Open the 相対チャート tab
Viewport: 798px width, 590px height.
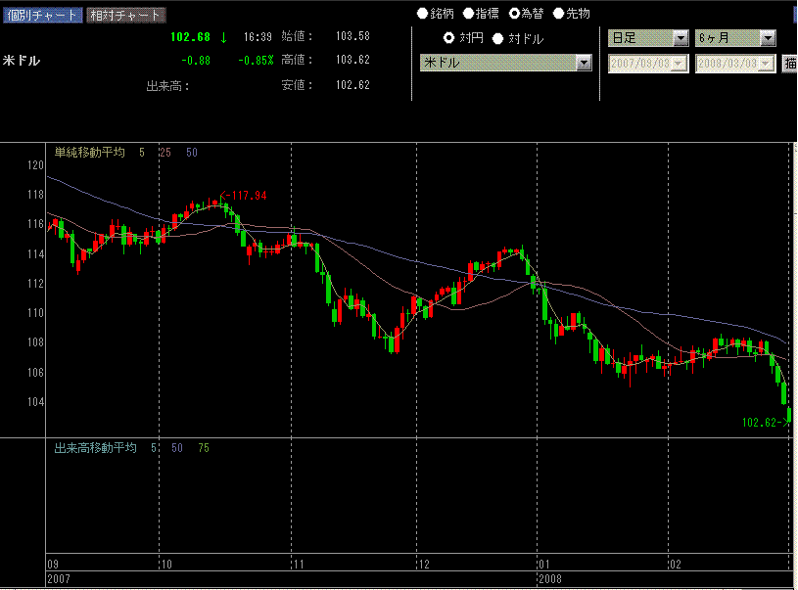point(126,15)
